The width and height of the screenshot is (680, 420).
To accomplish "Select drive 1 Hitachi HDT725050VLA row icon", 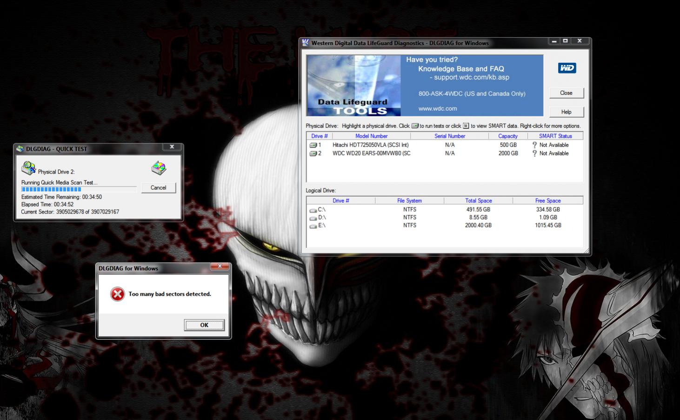I will pos(313,145).
